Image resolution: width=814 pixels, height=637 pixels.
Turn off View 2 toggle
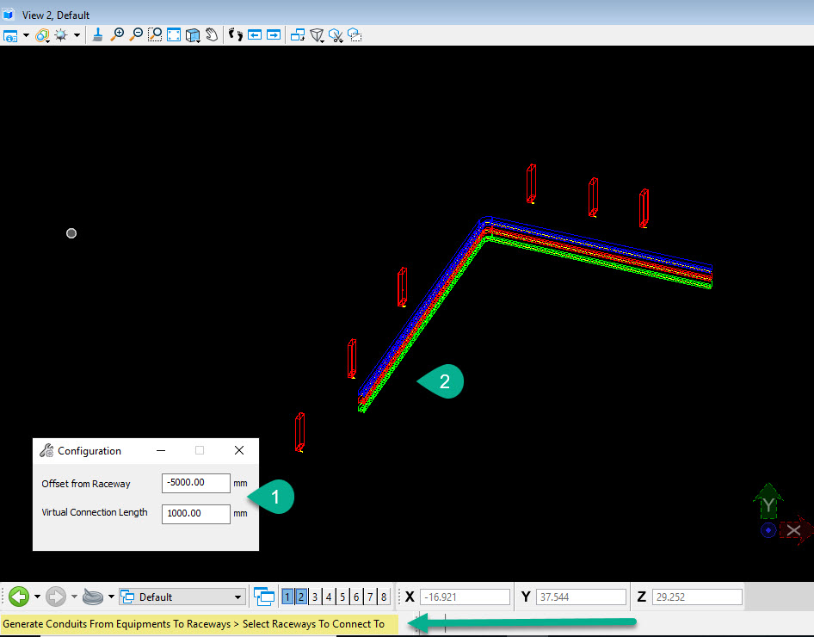[x=300, y=596]
